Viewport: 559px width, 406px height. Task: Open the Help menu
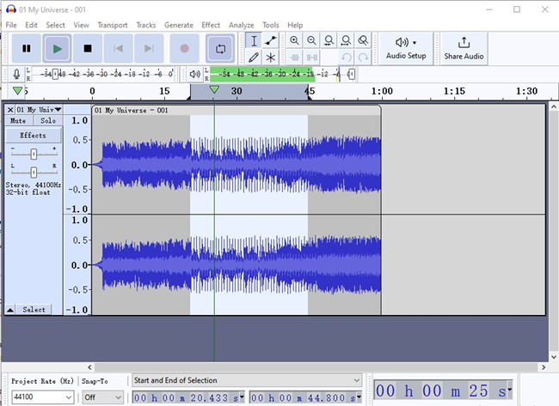[295, 25]
